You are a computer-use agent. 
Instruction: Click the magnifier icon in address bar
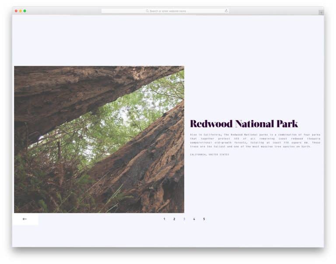point(147,11)
